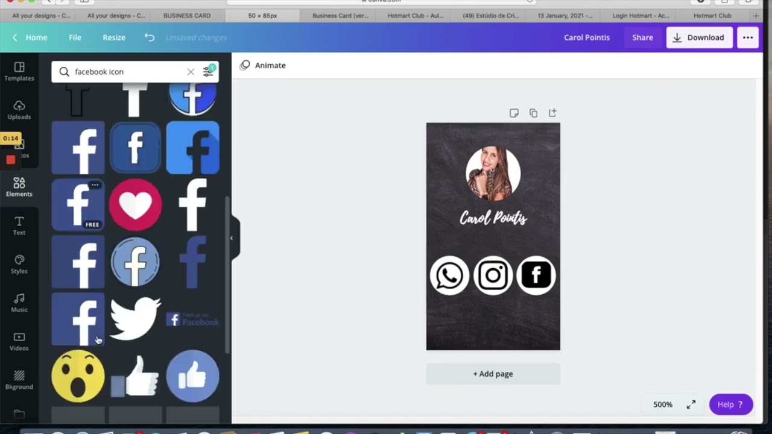The image size is (772, 434).
Task: Open the Music sidebar panel
Action: point(19,303)
